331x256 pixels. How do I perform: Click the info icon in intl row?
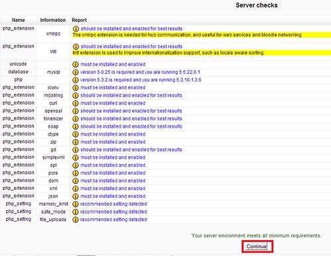point(76,46)
